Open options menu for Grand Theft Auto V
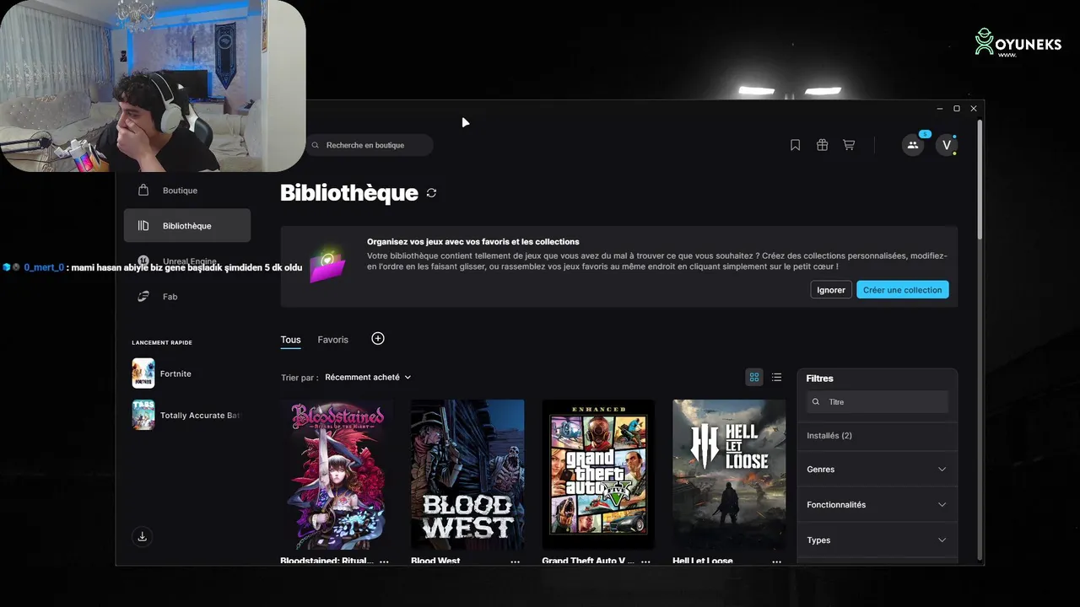 click(645, 561)
